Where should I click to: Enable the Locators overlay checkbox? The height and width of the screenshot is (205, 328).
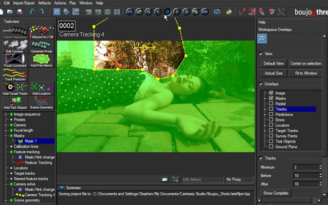pyautogui.click(x=271, y=125)
